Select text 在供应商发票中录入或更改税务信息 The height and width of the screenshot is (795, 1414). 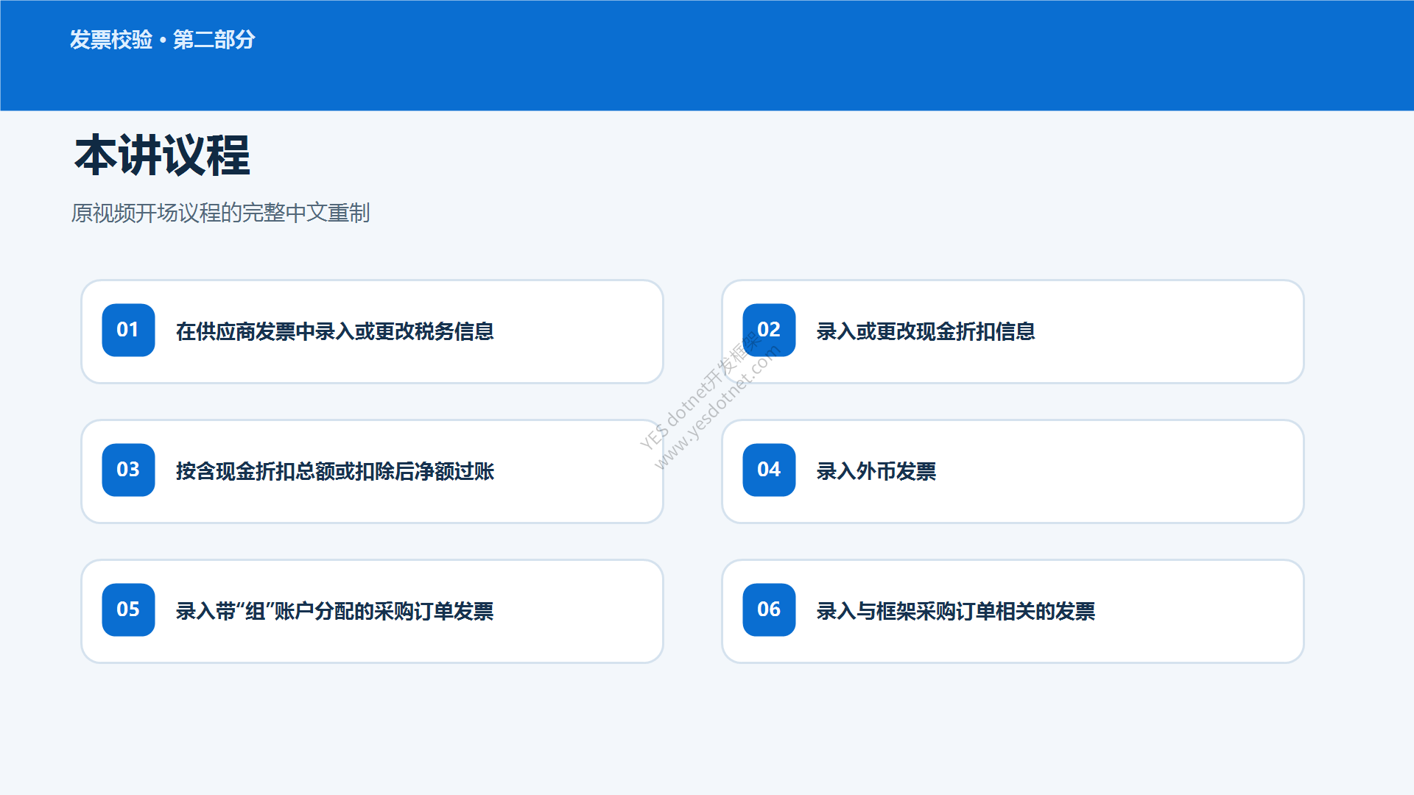tap(335, 331)
